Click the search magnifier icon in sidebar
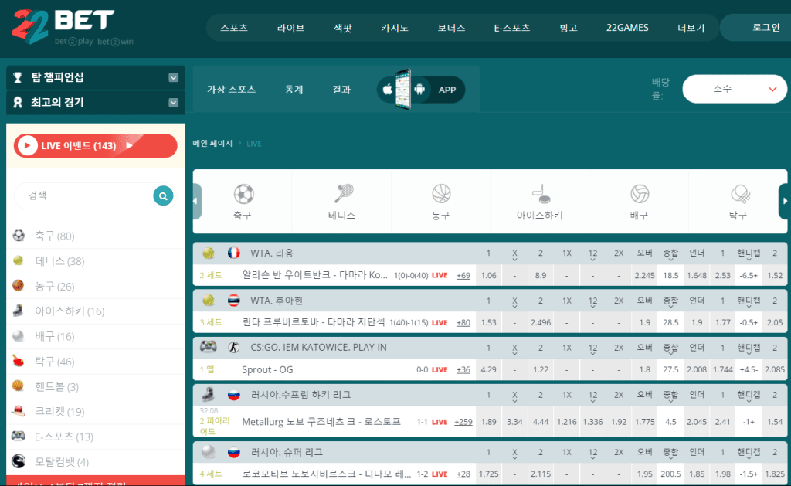791x486 pixels. 162,196
